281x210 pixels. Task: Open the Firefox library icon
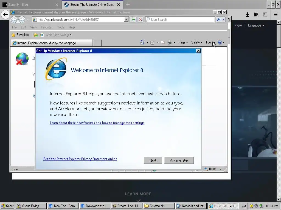pyautogui.click(x=256, y=14)
